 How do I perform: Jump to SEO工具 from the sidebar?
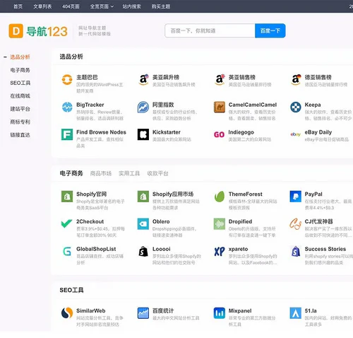point(20,83)
